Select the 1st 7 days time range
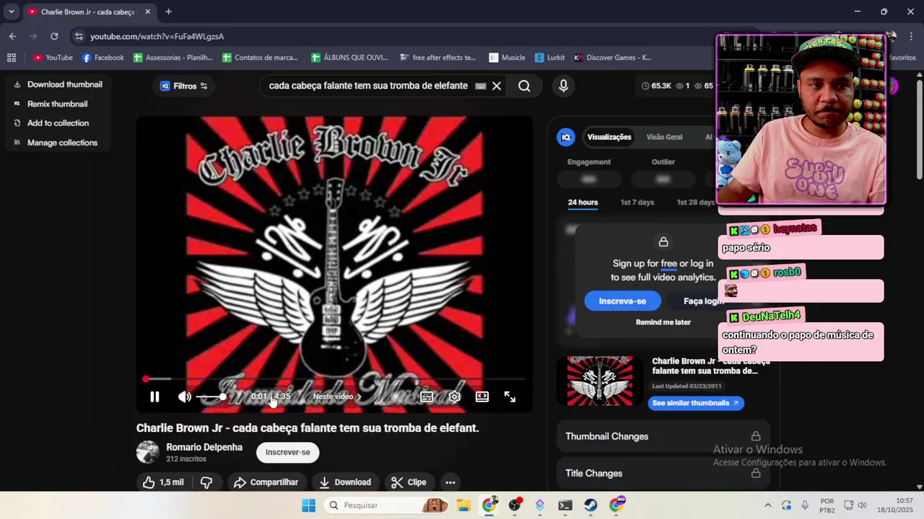 click(x=637, y=203)
